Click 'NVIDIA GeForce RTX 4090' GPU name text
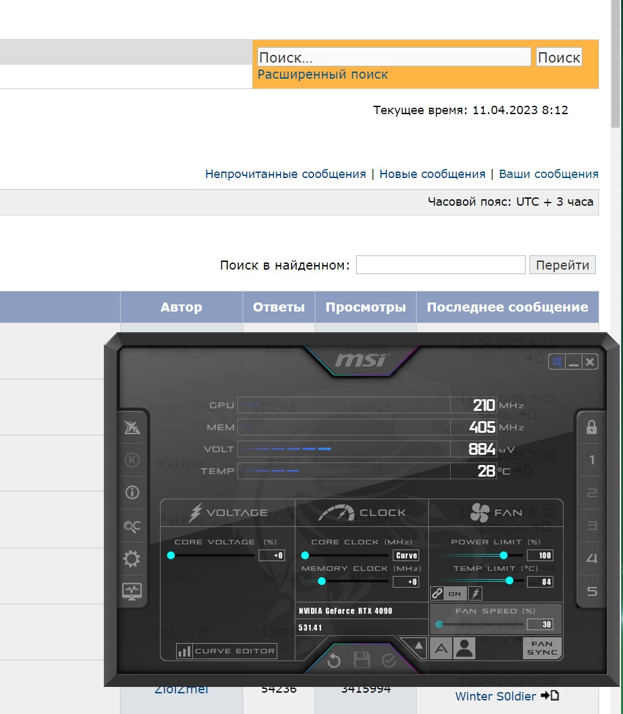This screenshot has width=623, height=714. [x=345, y=611]
